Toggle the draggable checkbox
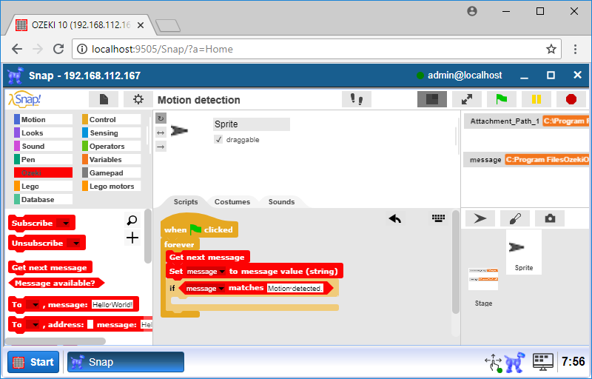592x379 pixels. coord(218,140)
